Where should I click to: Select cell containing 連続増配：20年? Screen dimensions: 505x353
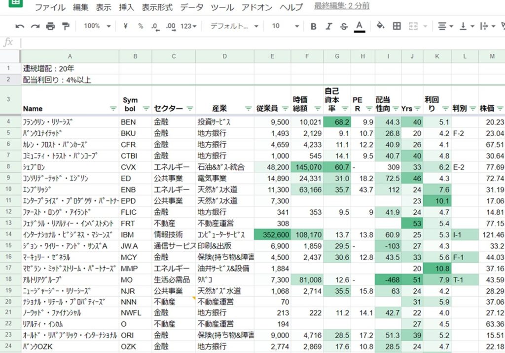70,68
